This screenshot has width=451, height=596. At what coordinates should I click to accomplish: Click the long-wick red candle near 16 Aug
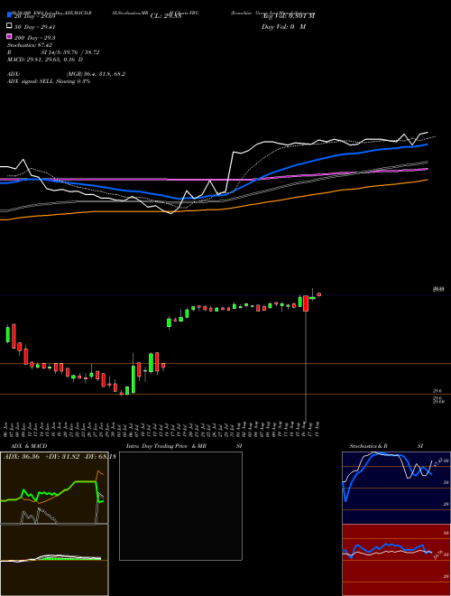point(306,303)
